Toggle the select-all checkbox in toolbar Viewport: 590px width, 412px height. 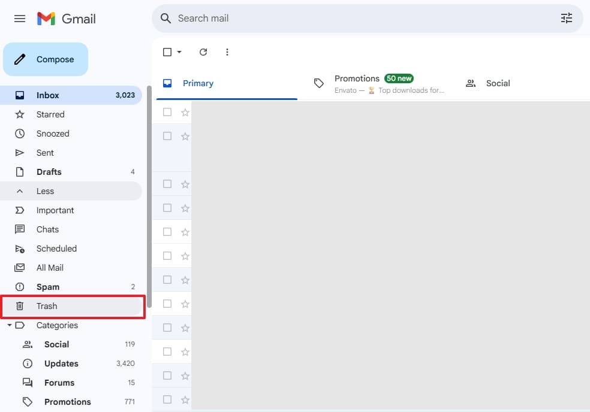167,52
